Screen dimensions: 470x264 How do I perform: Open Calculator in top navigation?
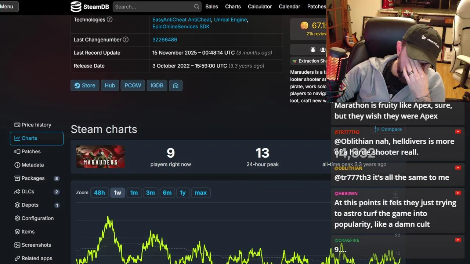[260, 7]
